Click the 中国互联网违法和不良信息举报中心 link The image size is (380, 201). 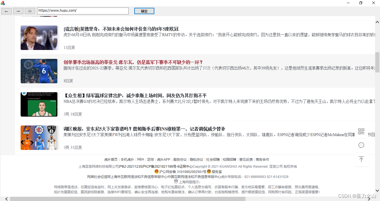tap(194, 177)
